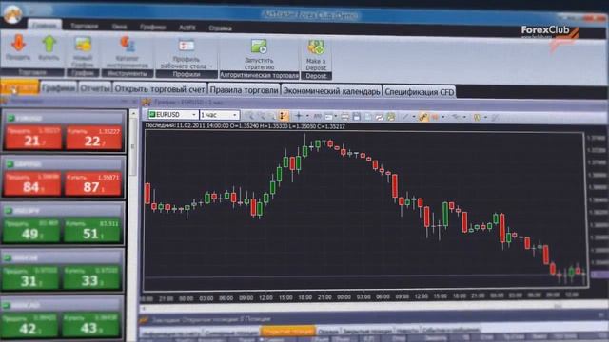Click the yellow-green icon near chart toolbar end

(477, 117)
